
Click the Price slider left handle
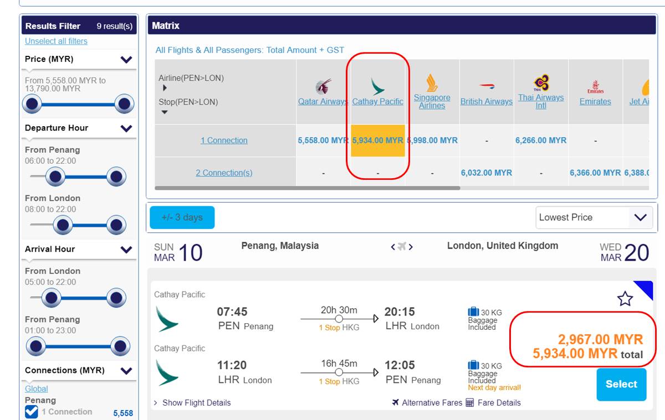point(32,103)
